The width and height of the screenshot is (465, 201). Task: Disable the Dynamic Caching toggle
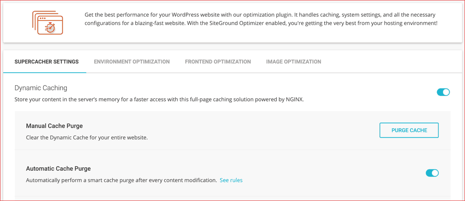tap(443, 92)
